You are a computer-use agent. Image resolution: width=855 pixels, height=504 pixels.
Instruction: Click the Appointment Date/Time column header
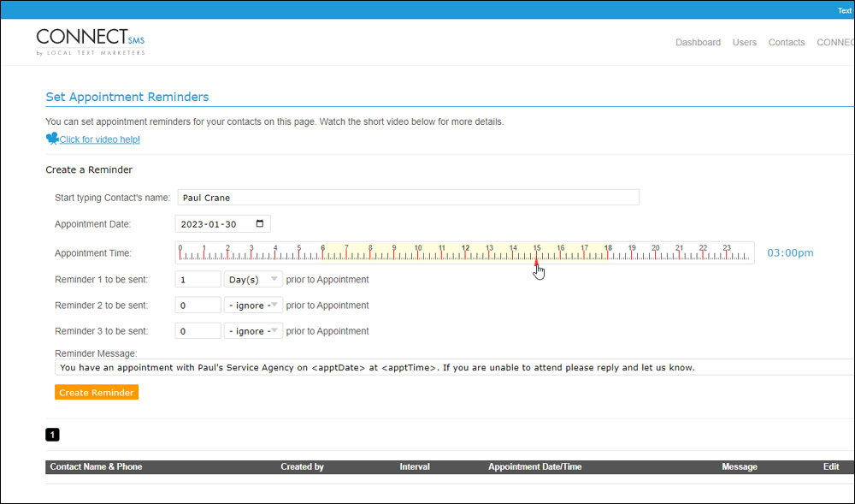click(x=535, y=467)
